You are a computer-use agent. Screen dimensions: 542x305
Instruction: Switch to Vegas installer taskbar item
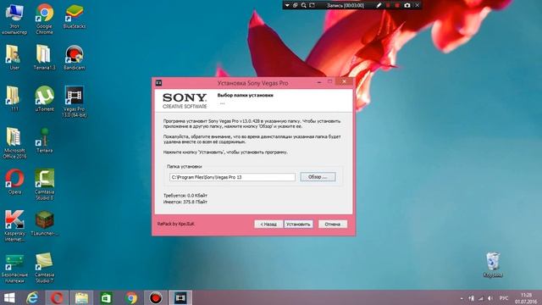pyautogui.click(x=180, y=297)
